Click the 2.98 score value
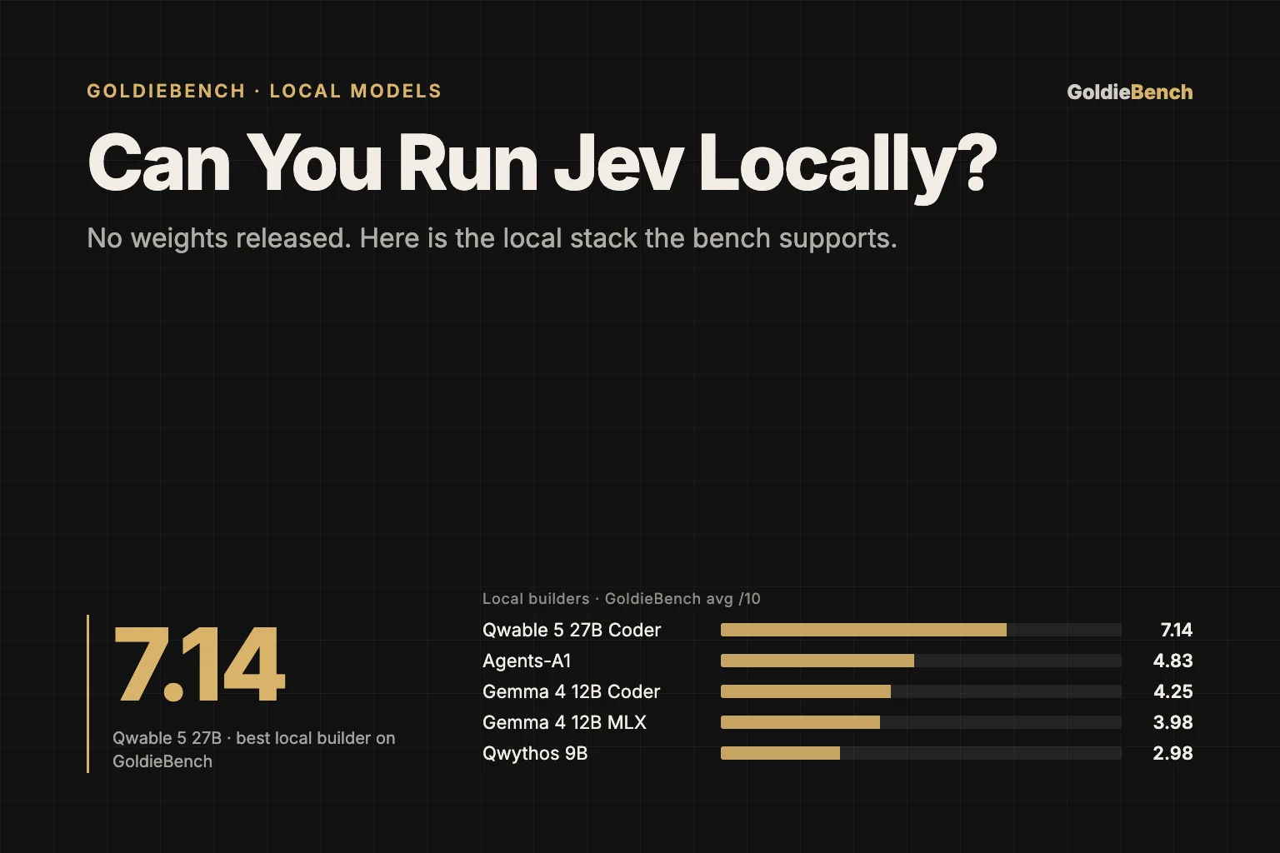1280x853 pixels. click(1172, 753)
